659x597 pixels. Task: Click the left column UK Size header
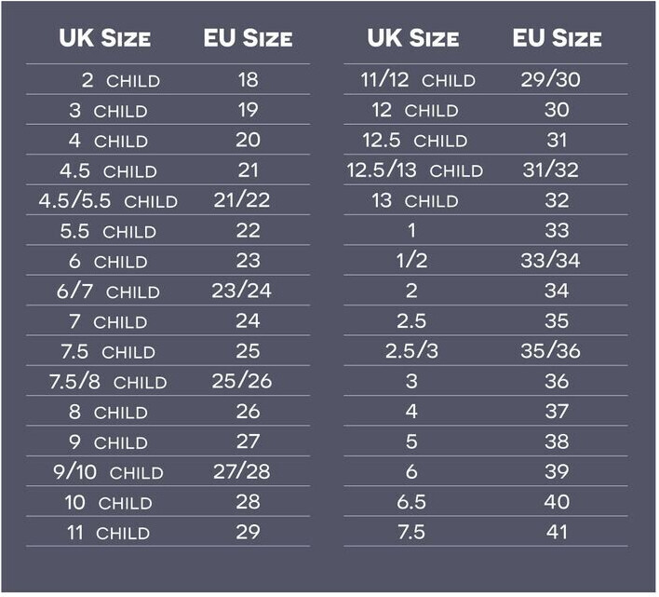pyautogui.click(x=104, y=38)
